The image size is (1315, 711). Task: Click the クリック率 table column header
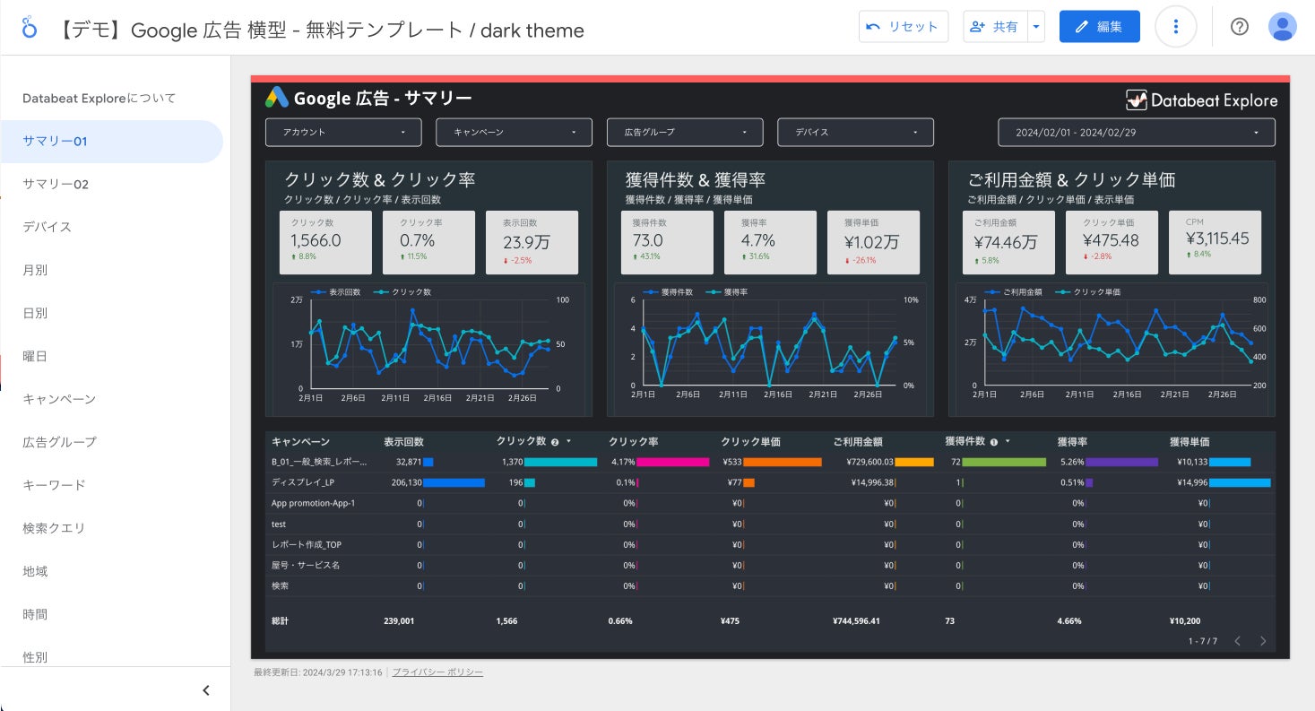click(x=634, y=442)
